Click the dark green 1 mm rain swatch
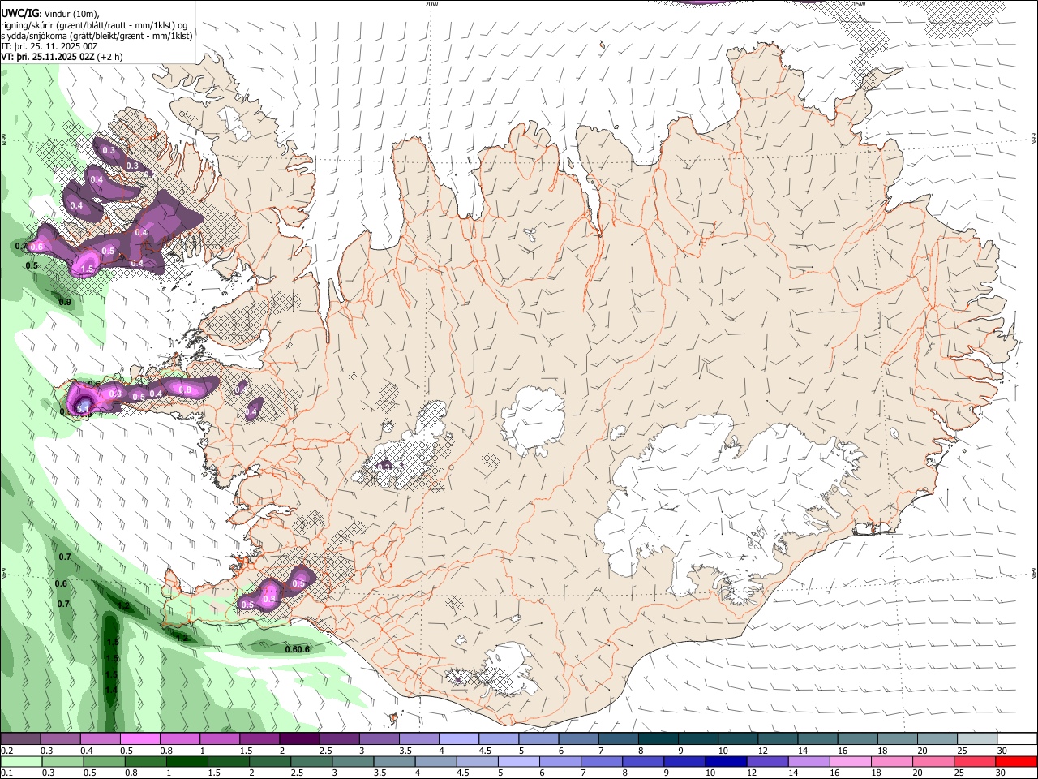1038x779 pixels. tap(187, 761)
